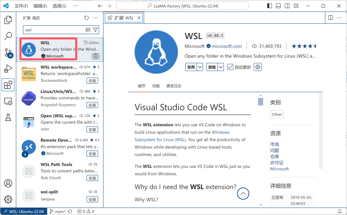Install the WSL Path Tools extension
347x215 pixels.
point(92,178)
